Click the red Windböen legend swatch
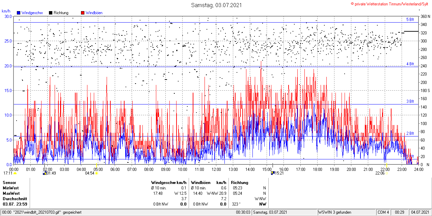The height and width of the screenshot is (216, 432). (x=83, y=13)
